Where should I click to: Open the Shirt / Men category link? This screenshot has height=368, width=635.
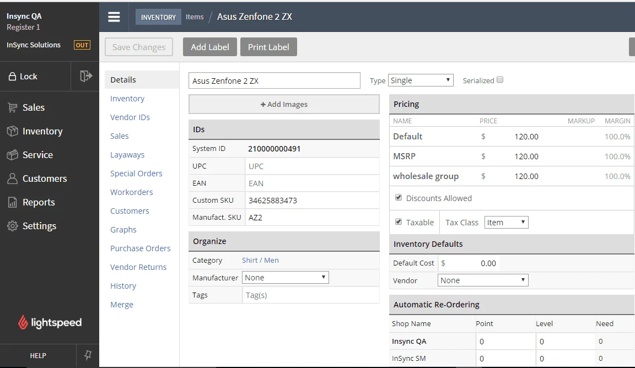pos(260,259)
